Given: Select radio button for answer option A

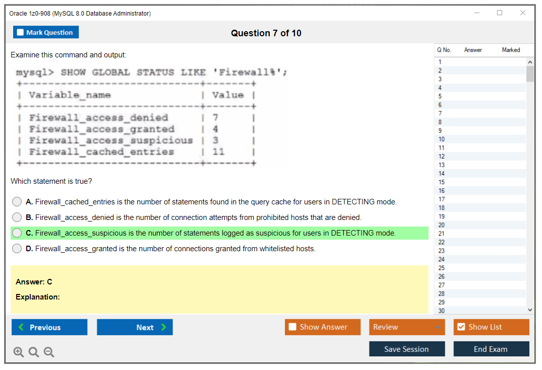Looking at the screenshot, I should coord(17,201).
